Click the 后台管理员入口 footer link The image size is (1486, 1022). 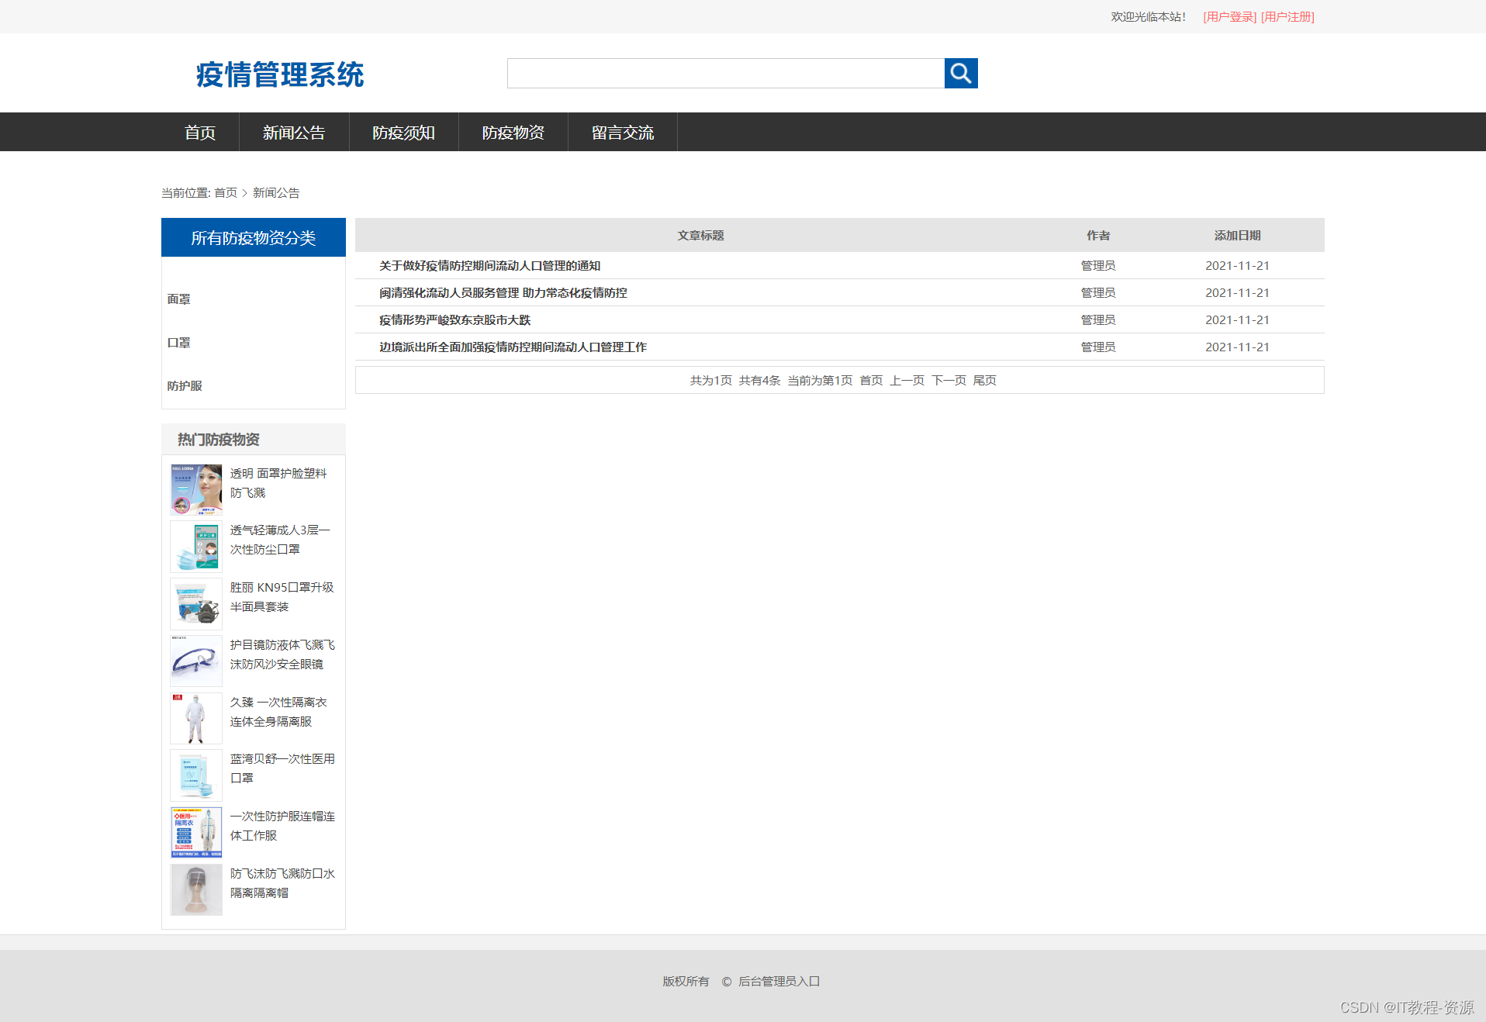[x=779, y=982]
